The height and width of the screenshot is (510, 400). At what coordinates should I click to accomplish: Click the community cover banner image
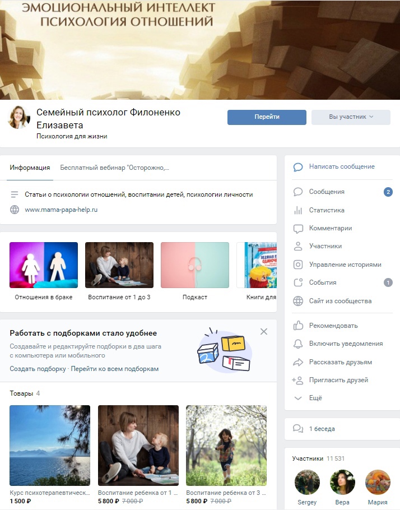pos(200,50)
